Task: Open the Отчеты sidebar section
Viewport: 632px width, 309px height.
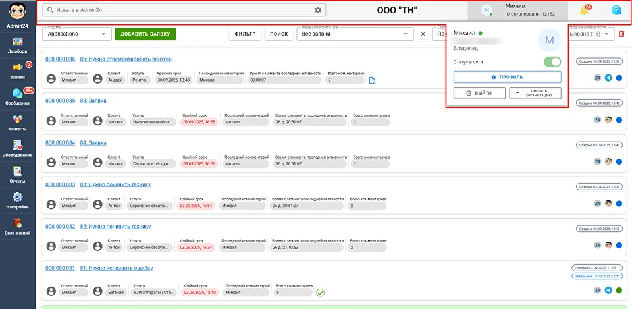Action: (17, 175)
